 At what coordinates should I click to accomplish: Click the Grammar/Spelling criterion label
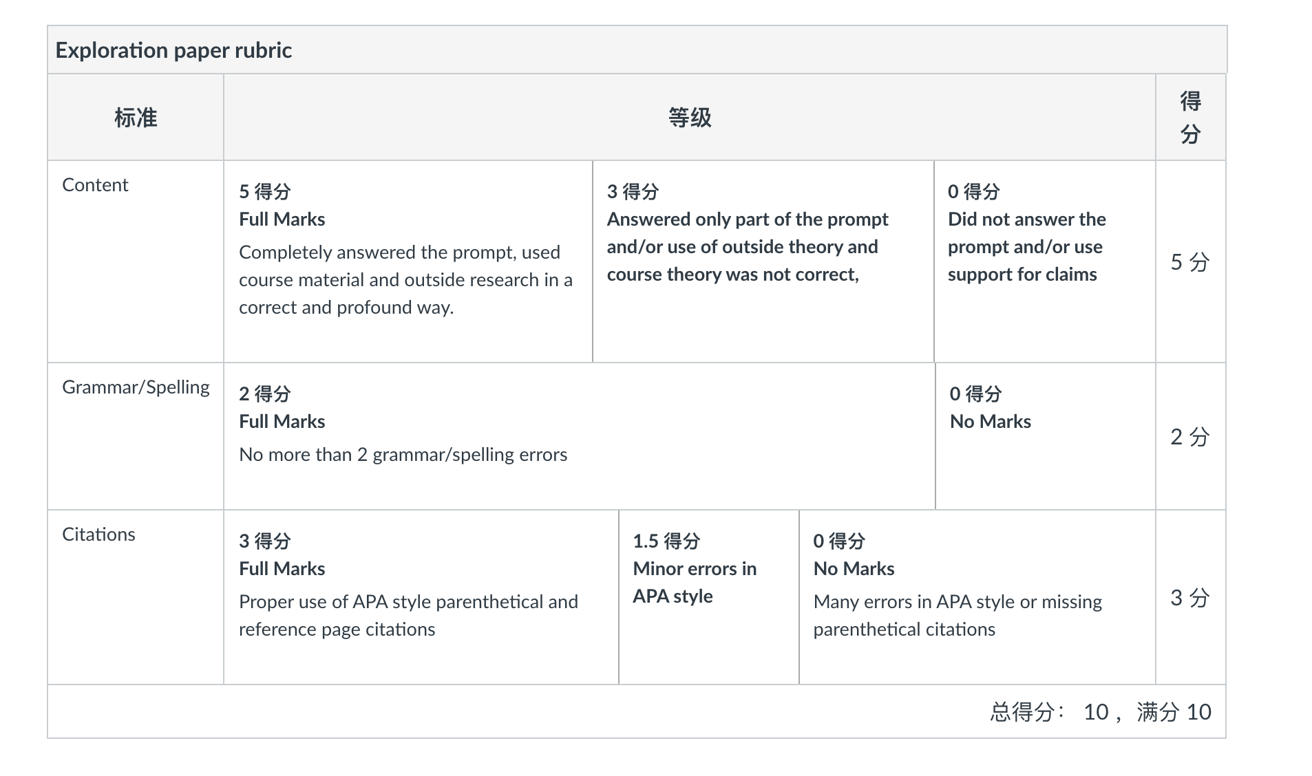tap(136, 387)
